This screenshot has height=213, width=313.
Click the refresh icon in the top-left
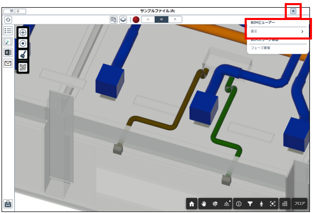click(8, 20)
